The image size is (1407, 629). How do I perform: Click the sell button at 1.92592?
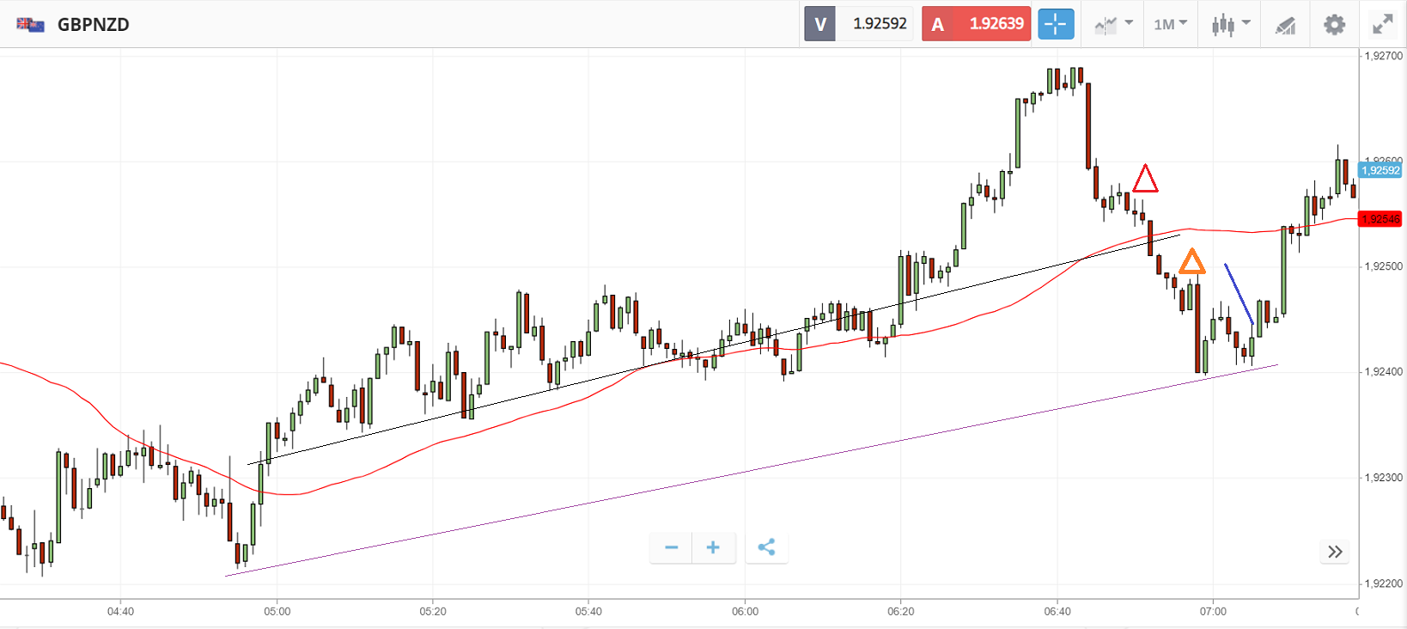(x=856, y=24)
